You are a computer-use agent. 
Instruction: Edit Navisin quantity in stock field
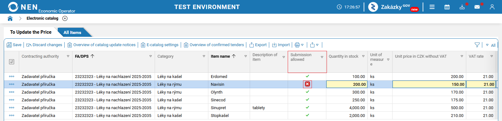[x=347, y=84]
